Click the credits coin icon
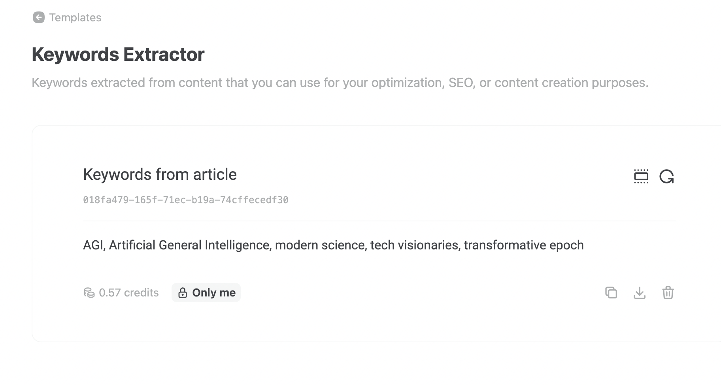Viewport: 721px width, 385px height. 89,293
